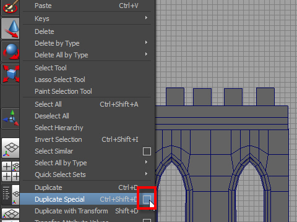Expand Quick Select Sets submenu arrow
Screen dimensions: 297x222
tap(146, 174)
